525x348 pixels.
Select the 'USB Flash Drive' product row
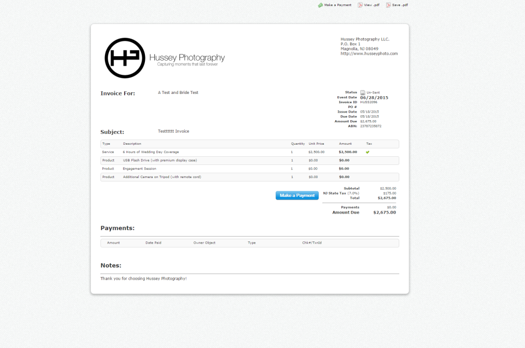[x=250, y=160]
